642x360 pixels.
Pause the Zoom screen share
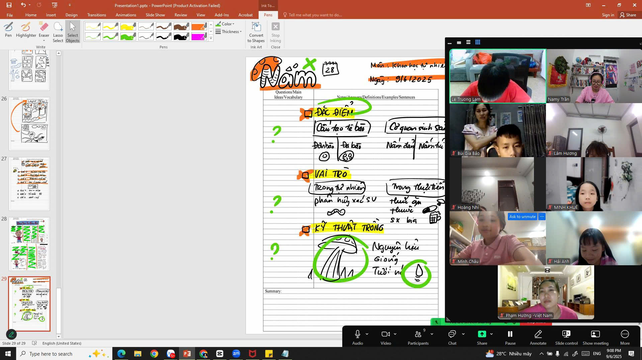pyautogui.click(x=510, y=337)
